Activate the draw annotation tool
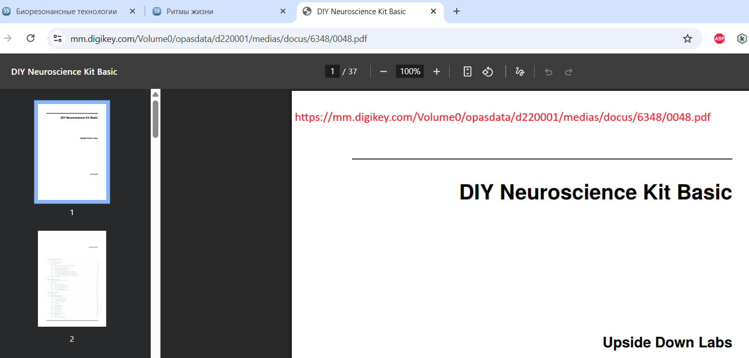This screenshot has width=749, height=358. coord(520,72)
